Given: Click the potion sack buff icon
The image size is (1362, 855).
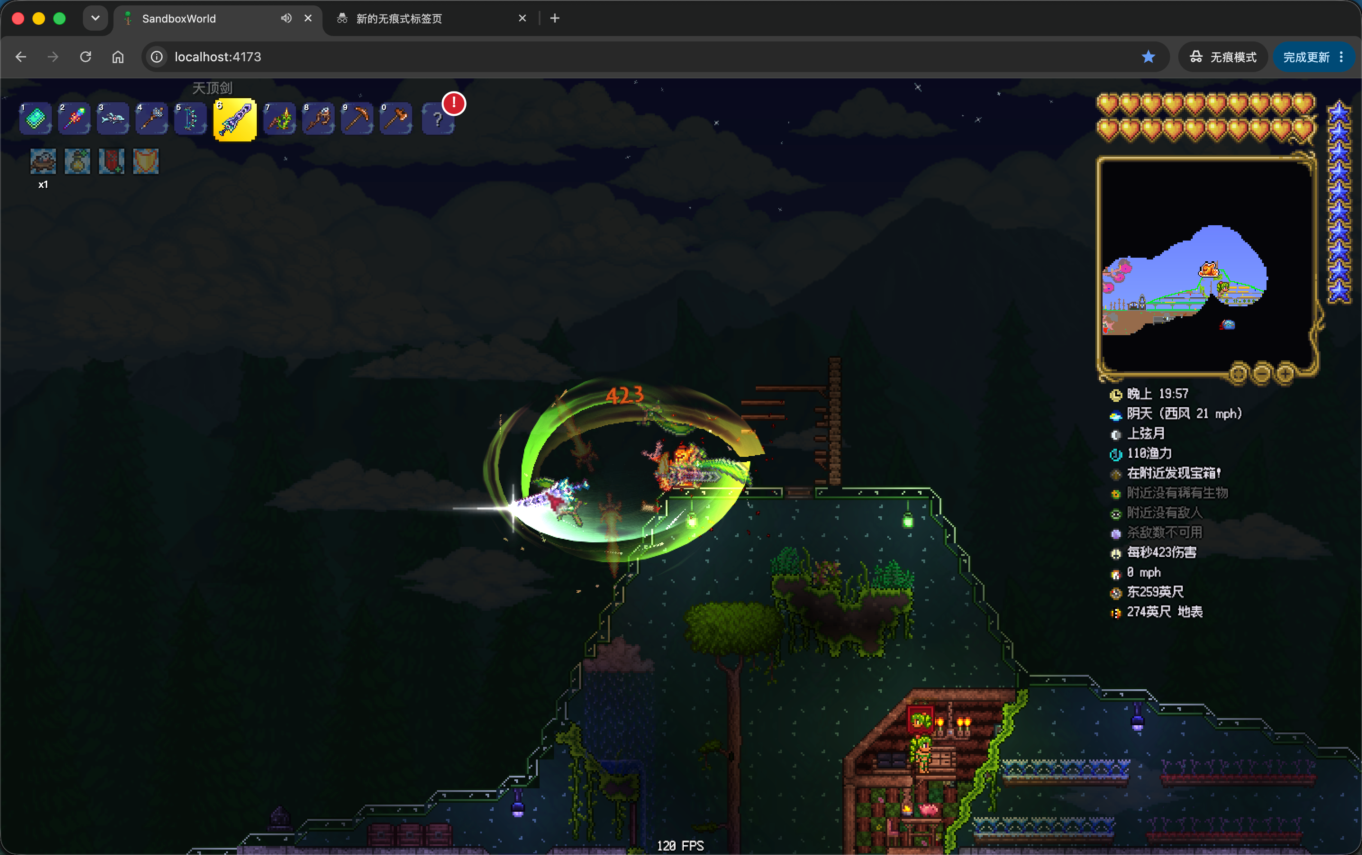Looking at the screenshot, I should 77,162.
